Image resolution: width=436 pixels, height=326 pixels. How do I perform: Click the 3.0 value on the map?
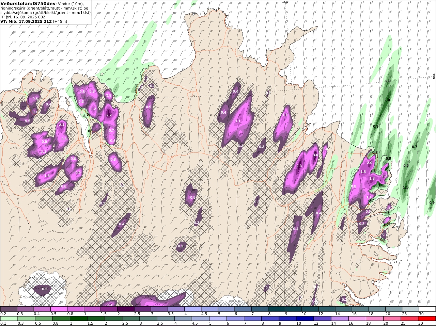[x=315, y=155]
